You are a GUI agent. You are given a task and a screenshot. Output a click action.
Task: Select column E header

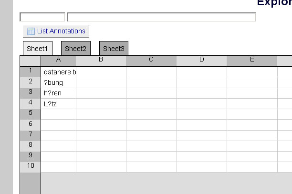point(252,61)
